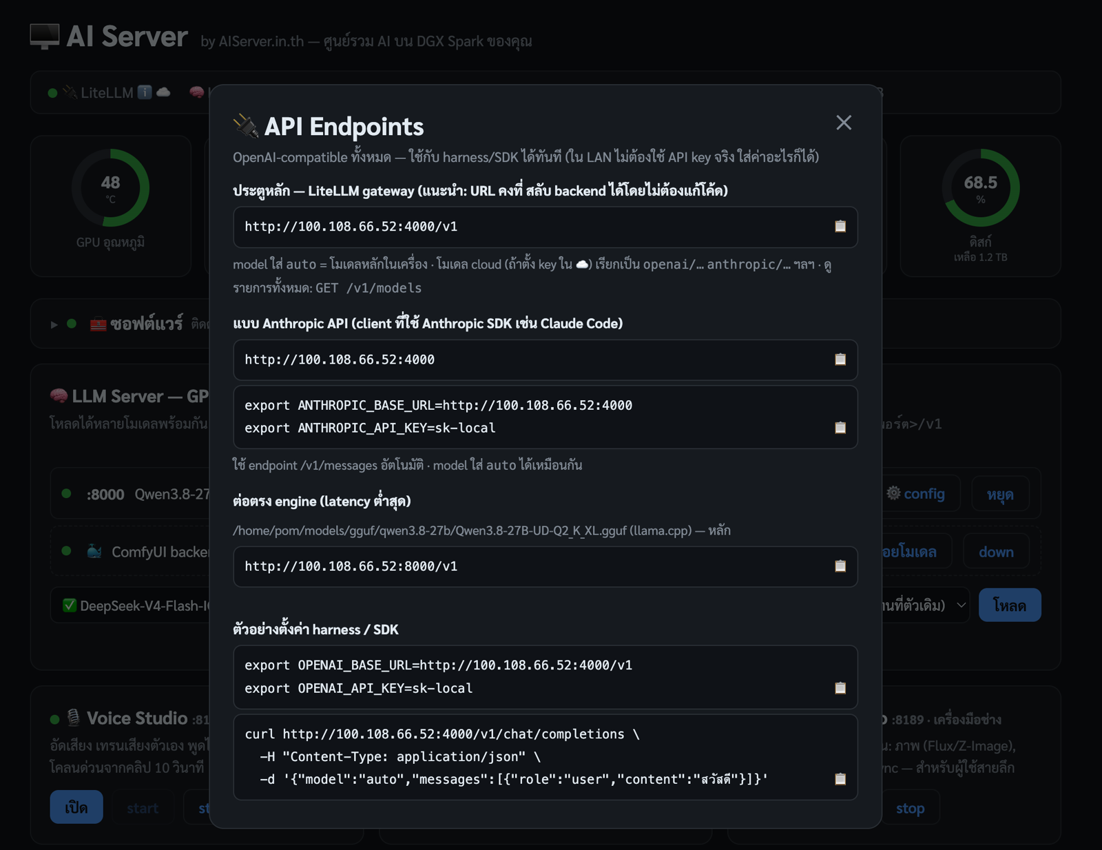This screenshot has height=850, width=1102.
Task: Expand the ซอฟต์แวร์ section triangle
Action: [x=54, y=324]
